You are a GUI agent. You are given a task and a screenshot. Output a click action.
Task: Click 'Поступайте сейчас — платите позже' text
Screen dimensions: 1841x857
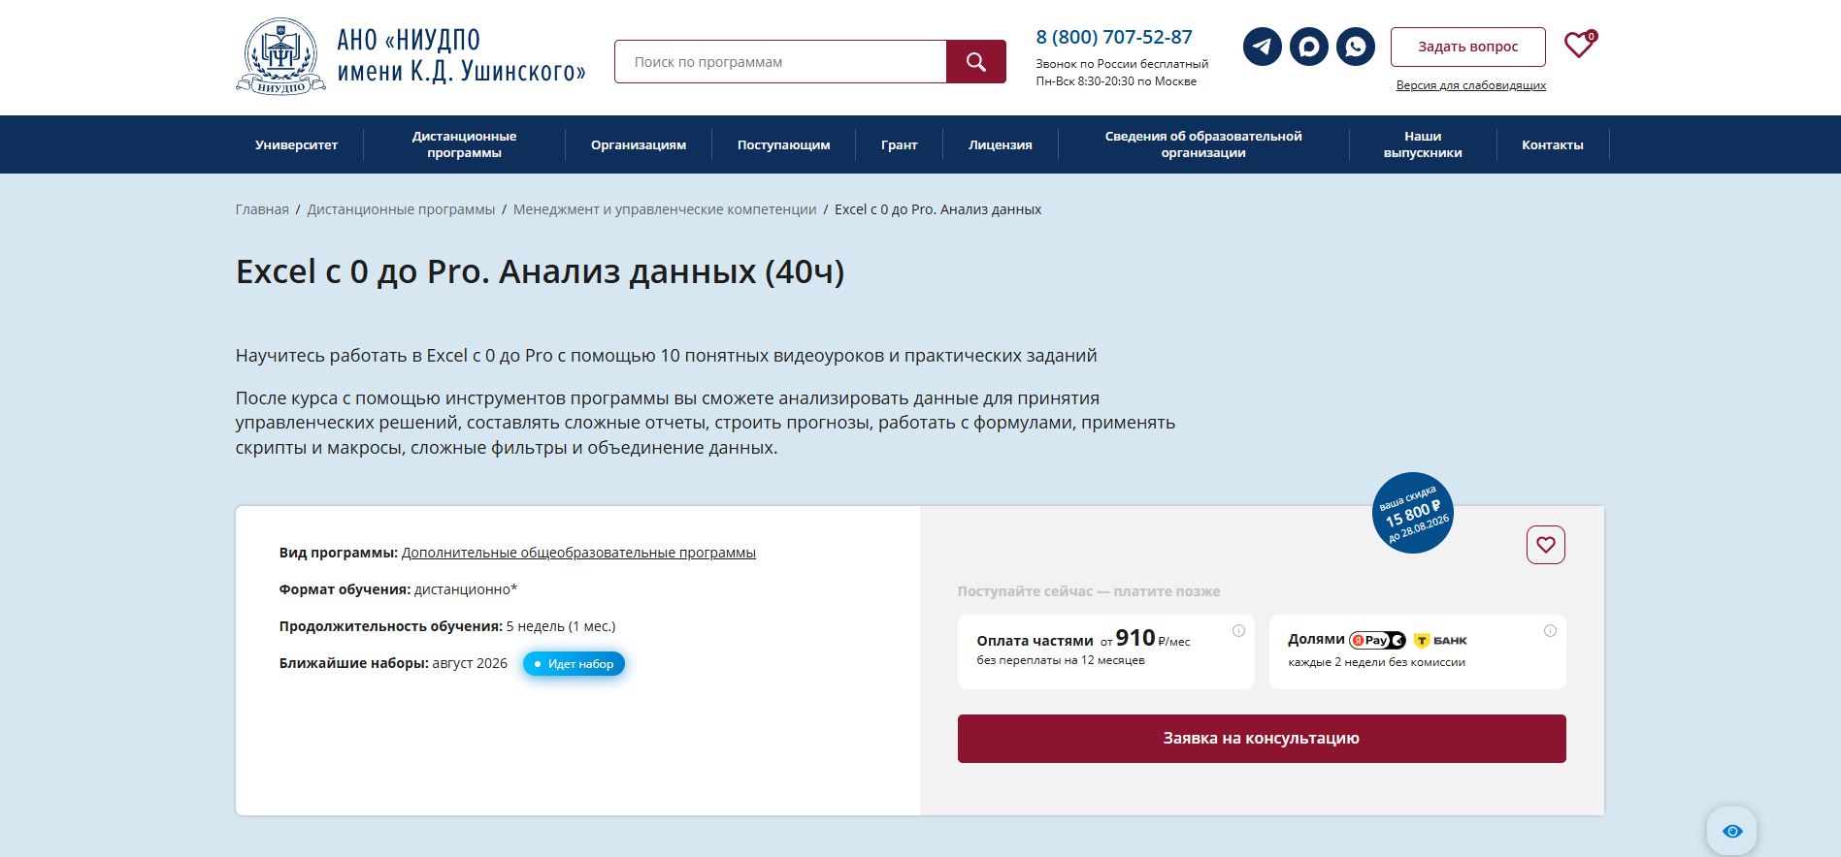coord(1089,591)
